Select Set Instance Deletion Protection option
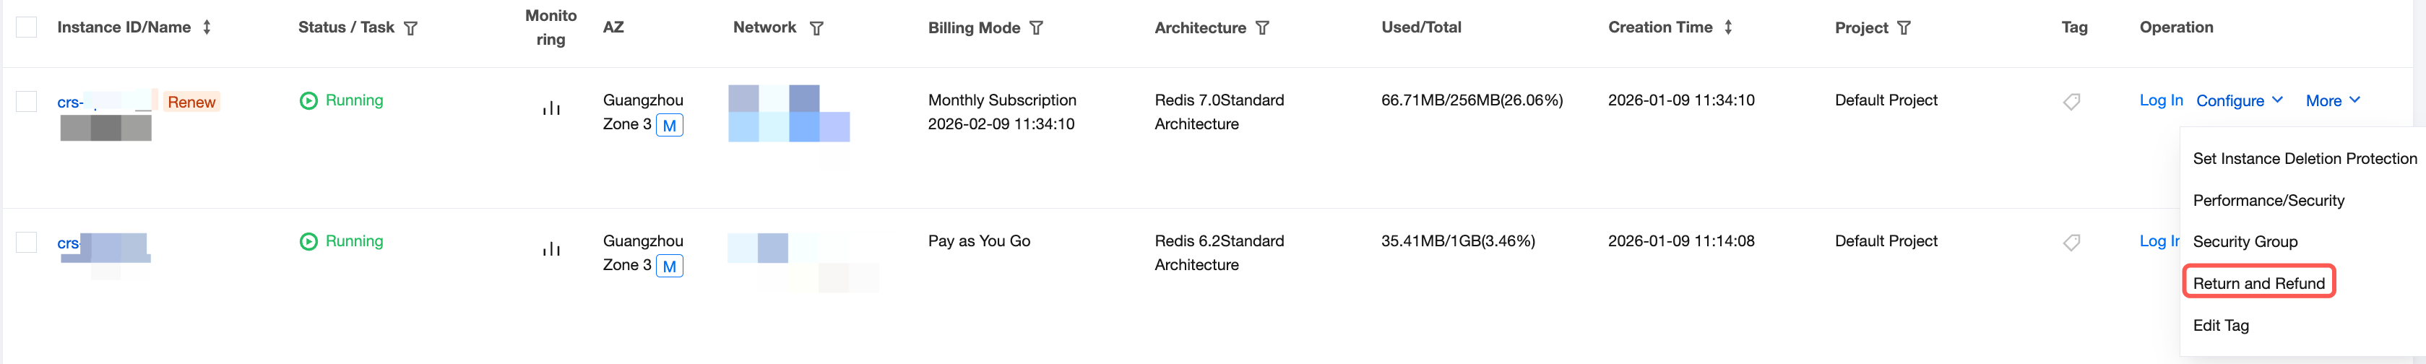The height and width of the screenshot is (364, 2426). point(2304,159)
